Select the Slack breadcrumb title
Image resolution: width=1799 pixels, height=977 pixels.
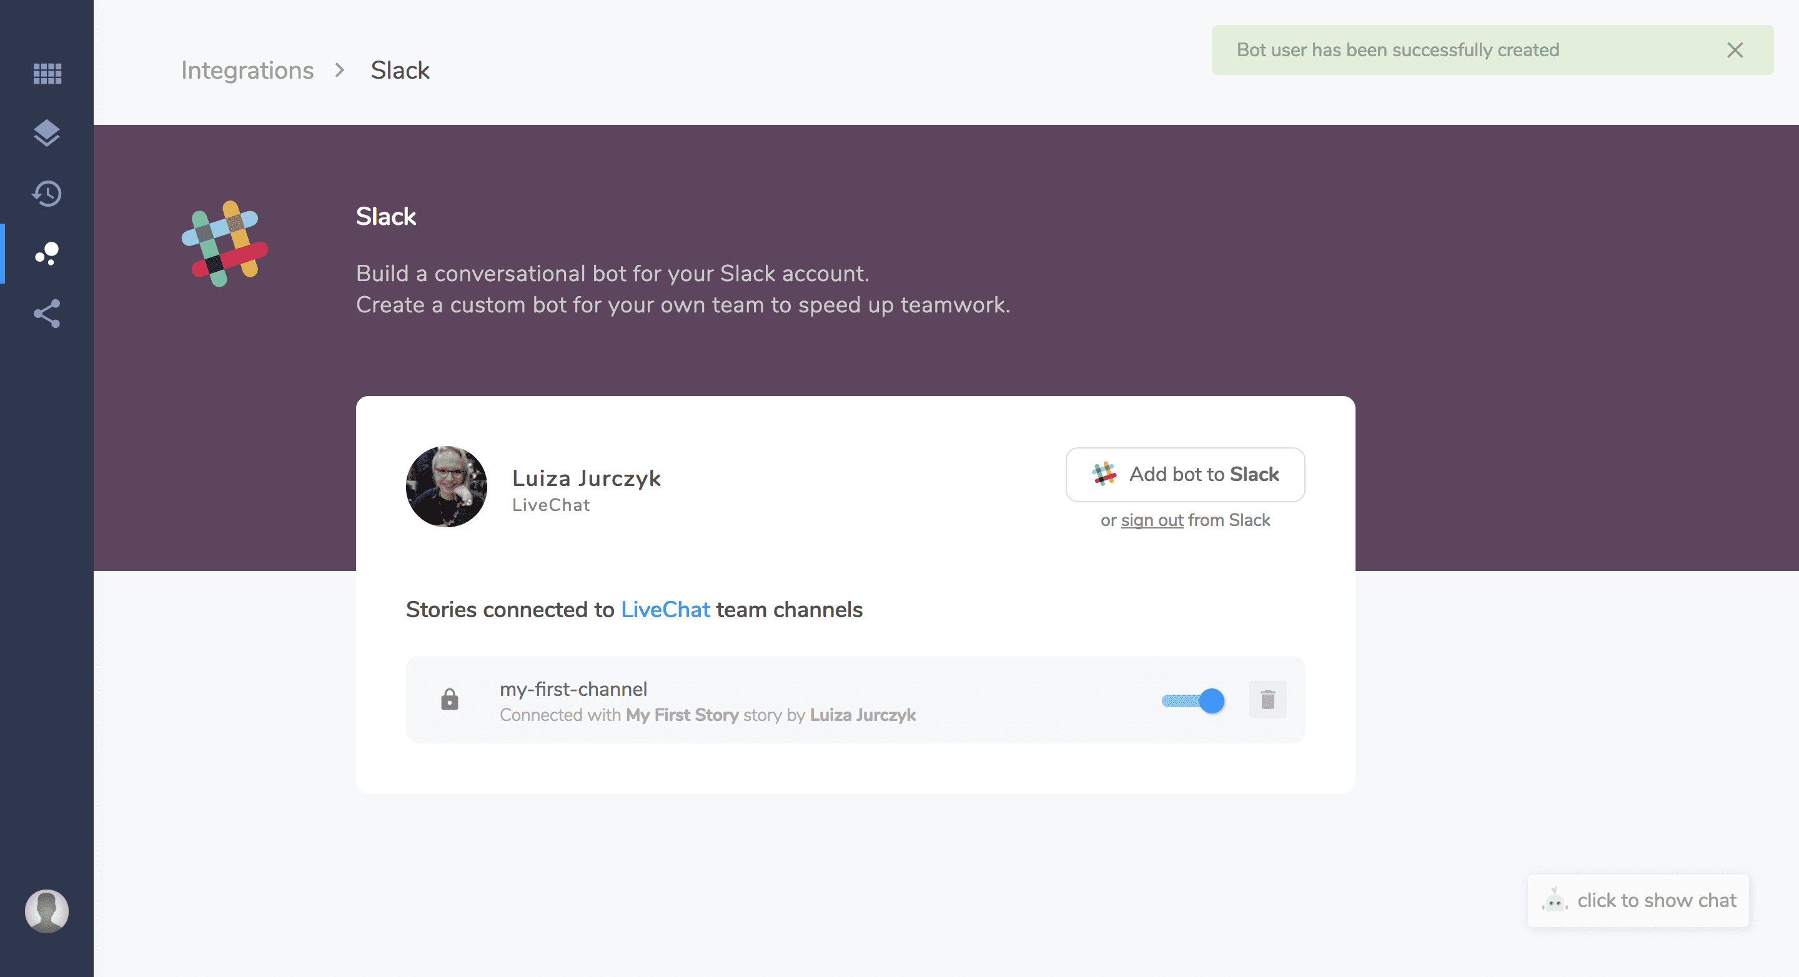(400, 71)
